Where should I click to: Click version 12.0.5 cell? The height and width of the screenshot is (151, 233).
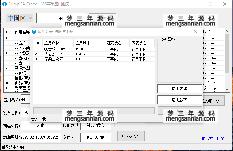click(81, 49)
